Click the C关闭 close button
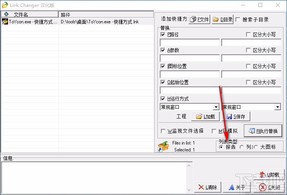 tap(269, 187)
